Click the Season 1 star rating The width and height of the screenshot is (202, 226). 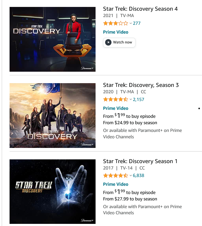click(x=115, y=176)
